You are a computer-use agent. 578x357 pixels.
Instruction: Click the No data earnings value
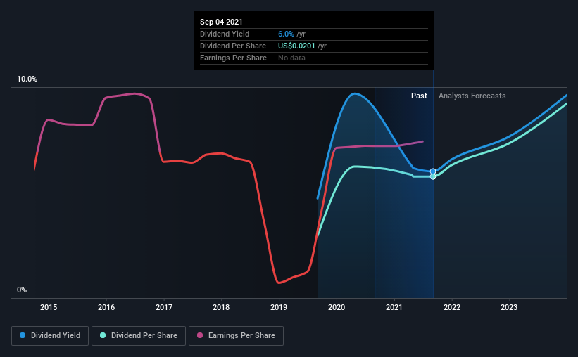pyautogui.click(x=291, y=58)
